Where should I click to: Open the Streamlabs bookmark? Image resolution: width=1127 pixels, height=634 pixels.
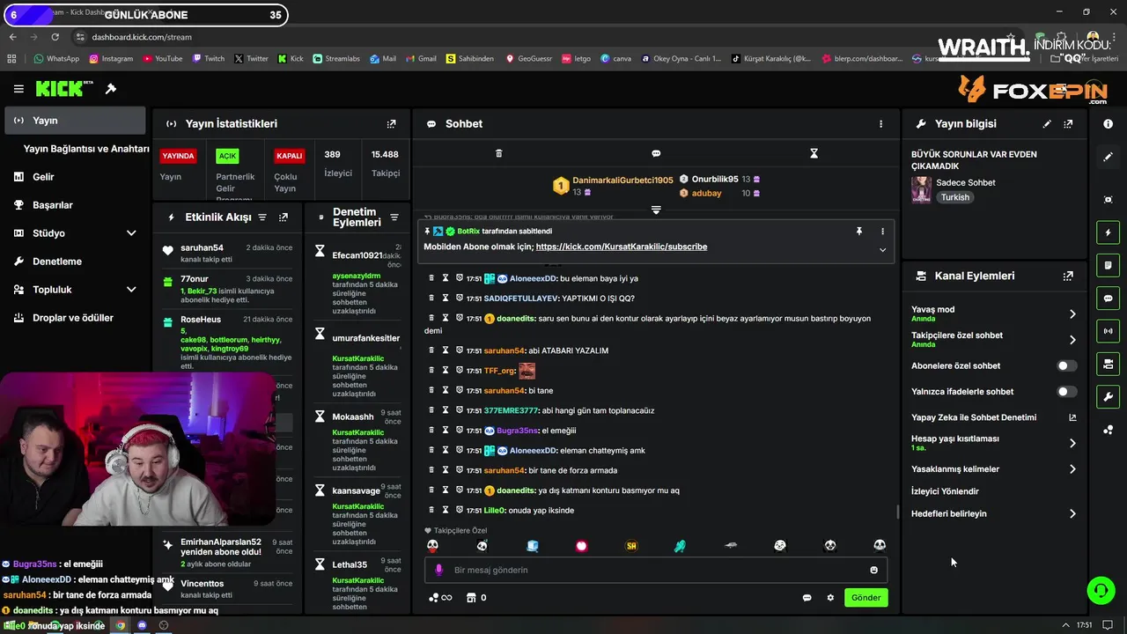tap(335, 59)
